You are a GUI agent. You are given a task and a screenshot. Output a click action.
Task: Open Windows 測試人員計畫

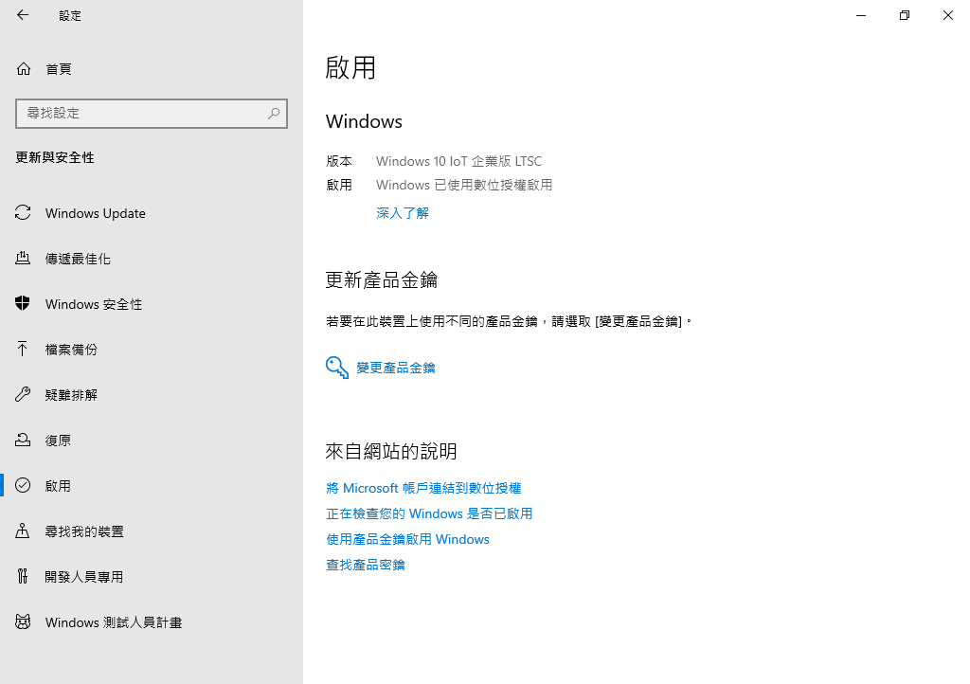point(152,622)
